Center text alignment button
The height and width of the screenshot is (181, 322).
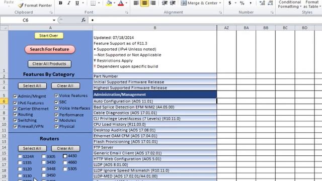(144, 3)
